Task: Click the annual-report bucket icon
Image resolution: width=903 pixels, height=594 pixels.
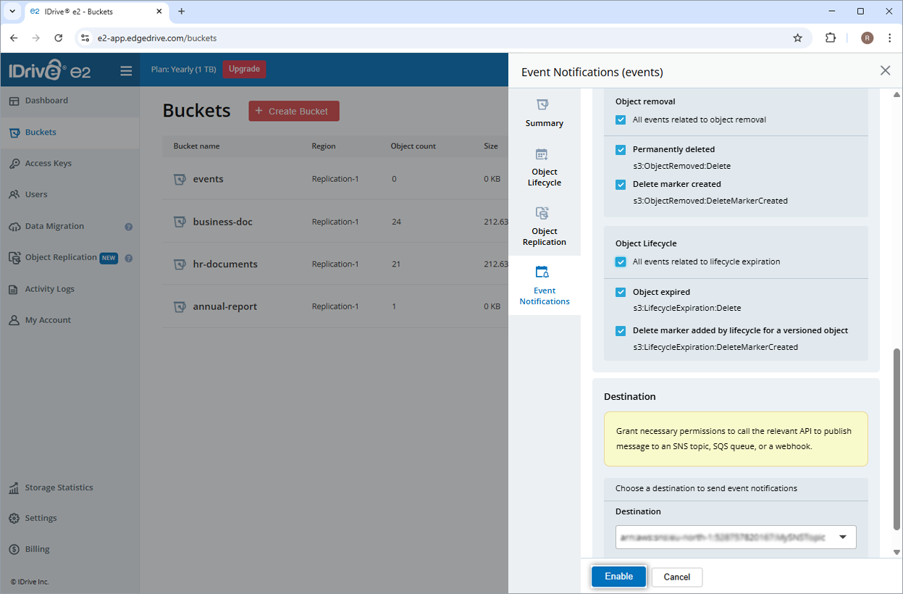Action: [x=180, y=306]
